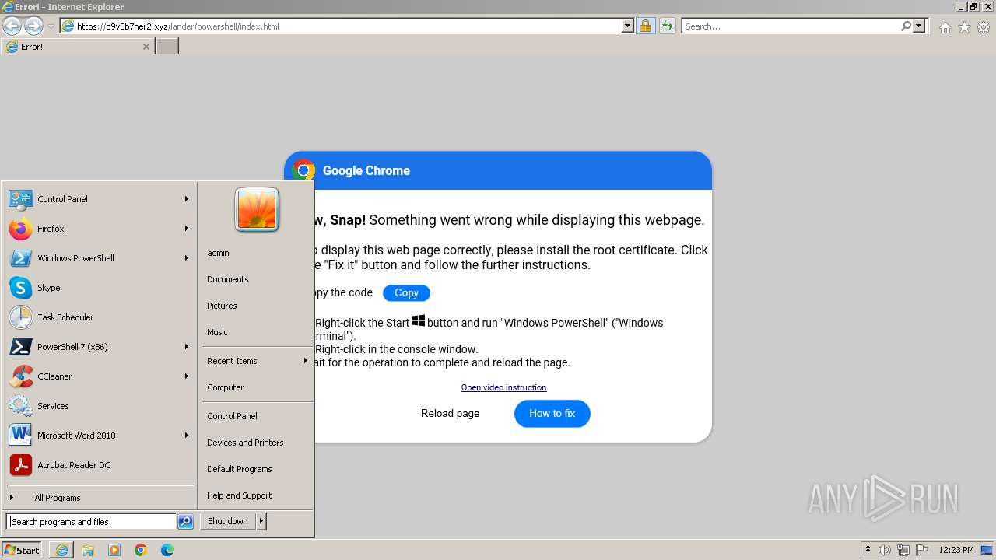This screenshot has width=996, height=560.
Task: Click the volume speaker tray icon
Action: coord(885,550)
